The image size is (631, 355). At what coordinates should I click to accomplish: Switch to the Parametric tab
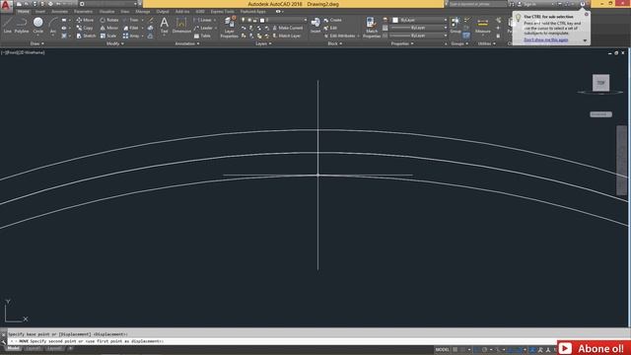tap(83, 12)
